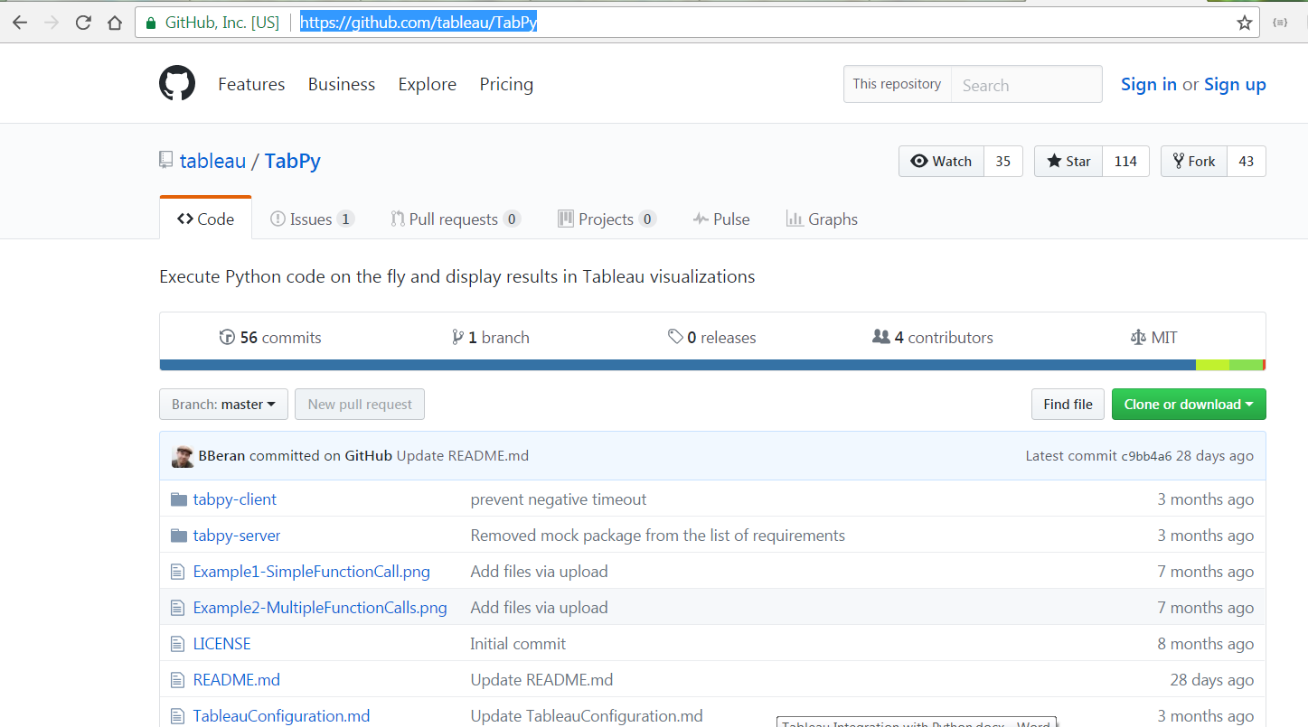Open the Branch: master dropdown
The width and height of the screenshot is (1308, 727).
223,405
